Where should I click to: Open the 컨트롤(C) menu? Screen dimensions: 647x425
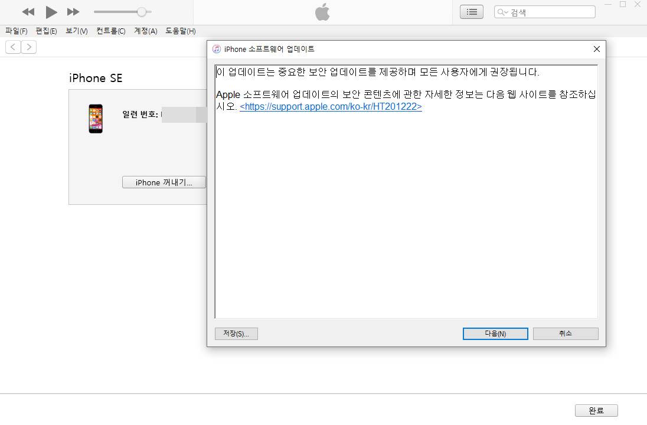tap(110, 31)
